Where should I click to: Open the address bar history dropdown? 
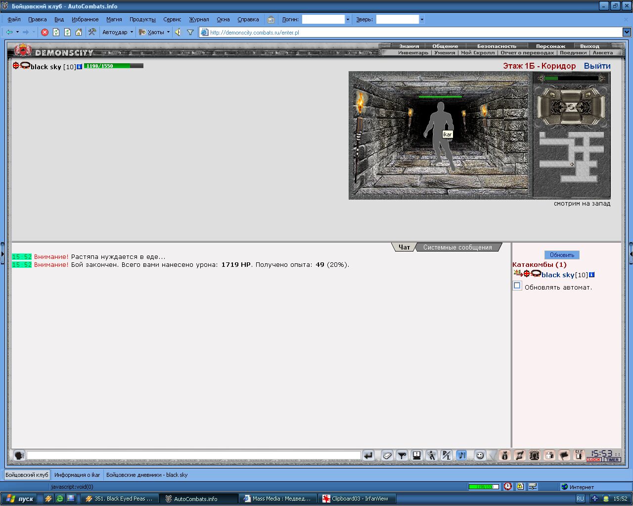(x=627, y=32)
